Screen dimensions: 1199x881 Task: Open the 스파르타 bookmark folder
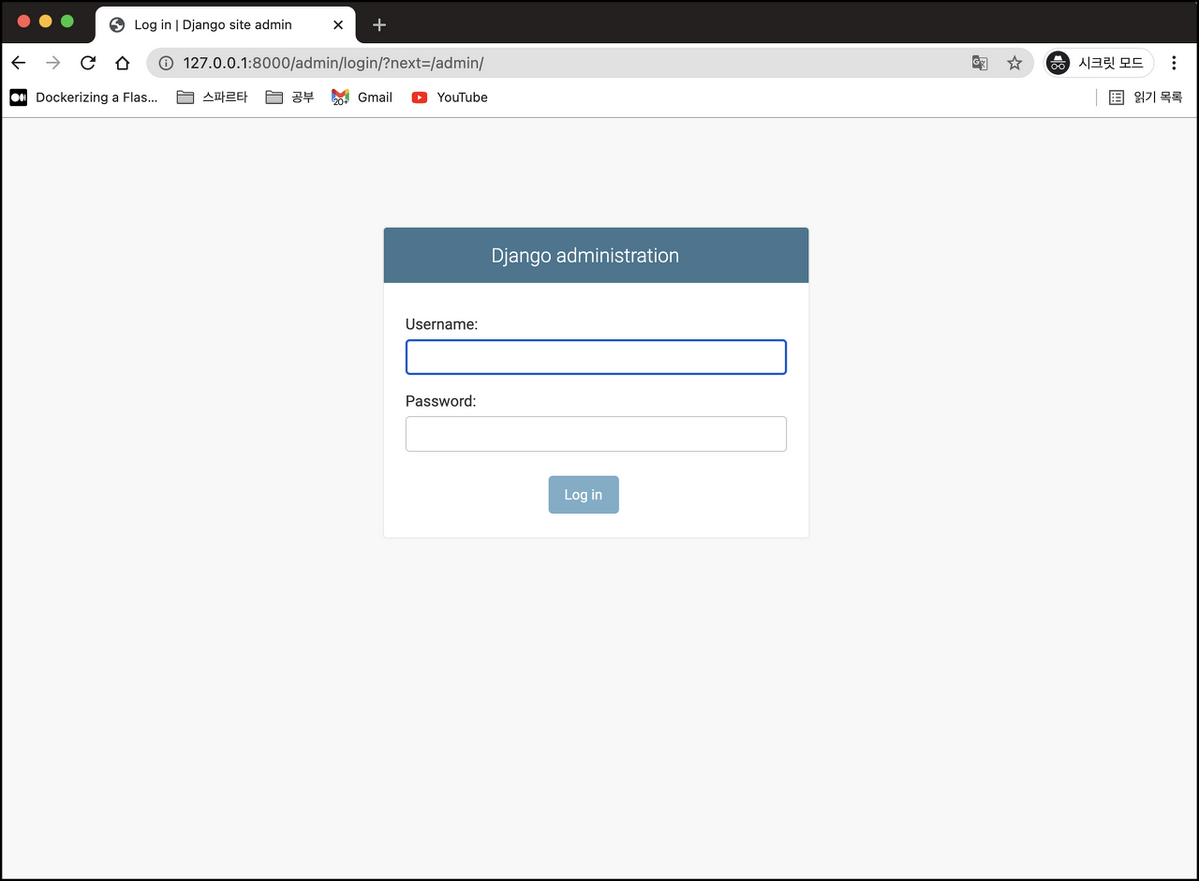[213, 97]
